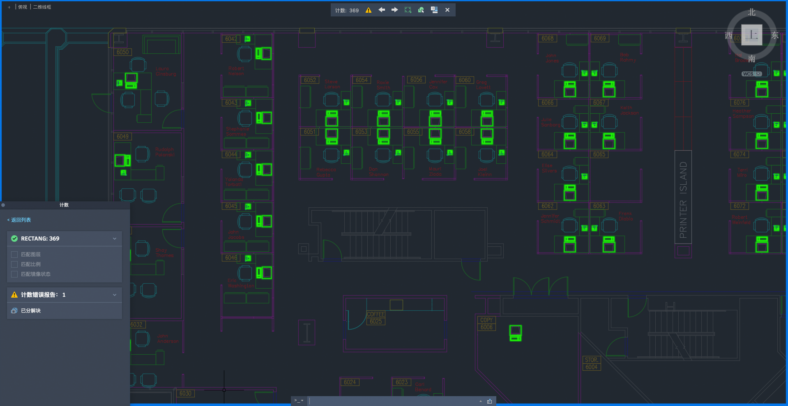This screenshot has height=406, width=788.
Task: Click the PRINTER ISLAND text
Action: (x=683, y=200)
